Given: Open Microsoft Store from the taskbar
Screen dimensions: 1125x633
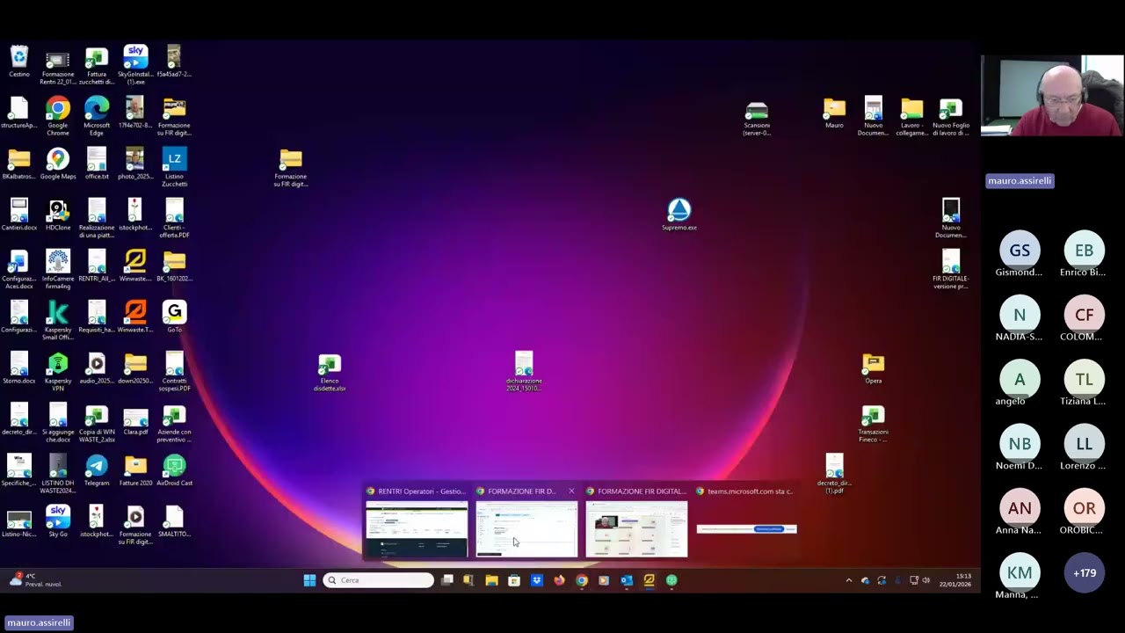Looking at the screenshot, I should tap(514, 580).
